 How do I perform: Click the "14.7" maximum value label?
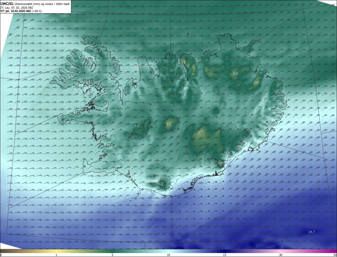point(311,232)
